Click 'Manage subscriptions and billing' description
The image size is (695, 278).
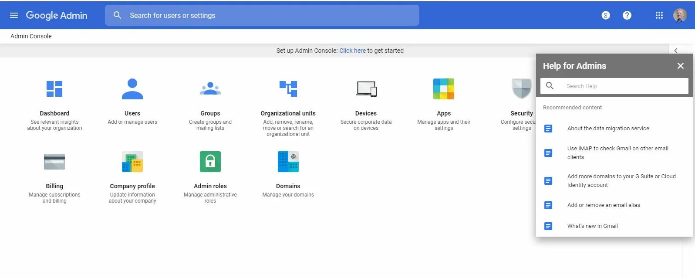coord(54,198)
